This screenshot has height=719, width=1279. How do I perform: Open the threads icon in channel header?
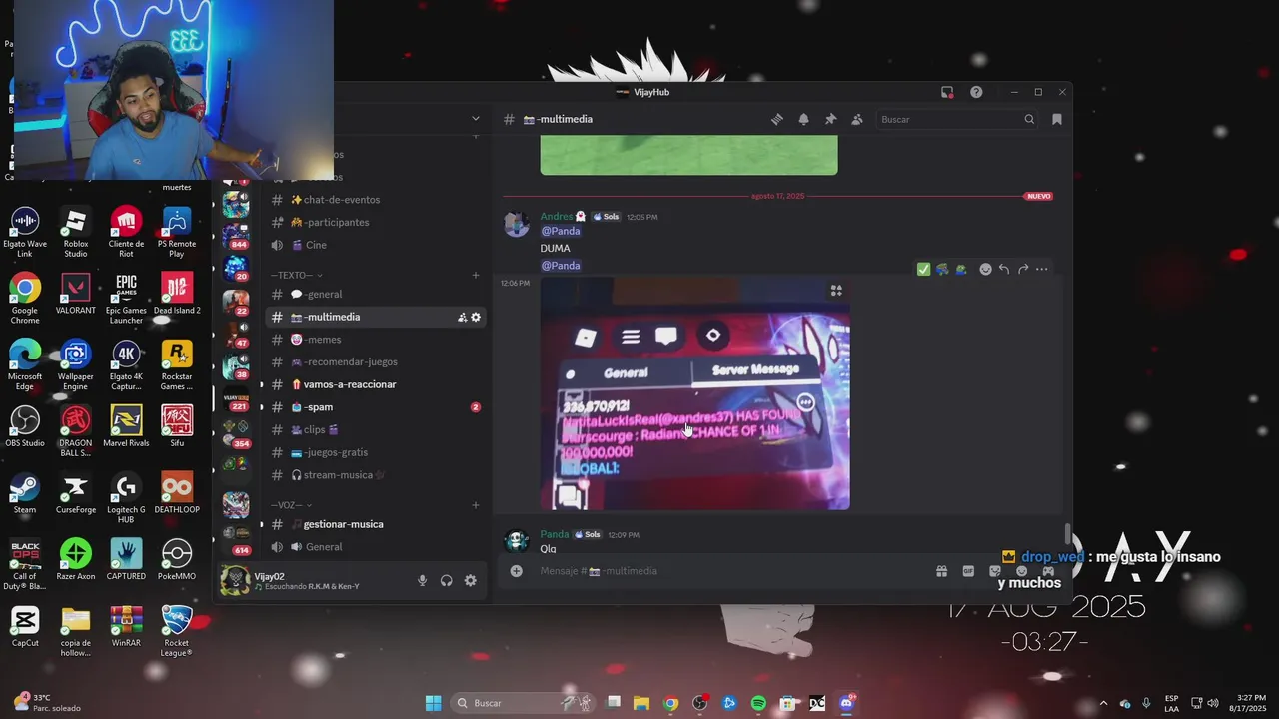(x=776, y=119)
